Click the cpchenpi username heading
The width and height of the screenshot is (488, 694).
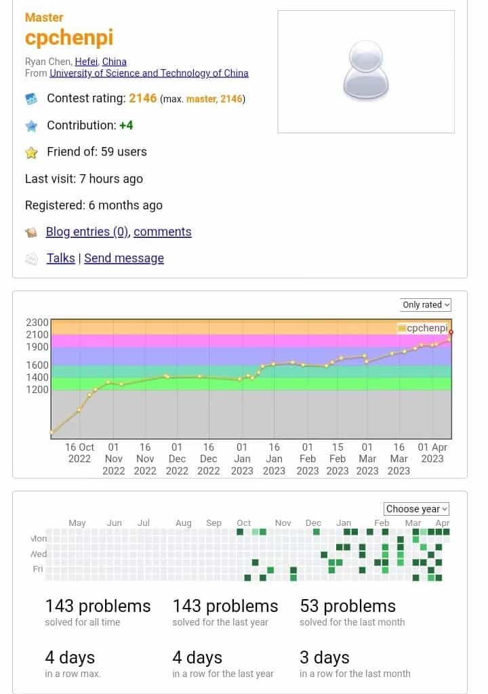(69, 38)
